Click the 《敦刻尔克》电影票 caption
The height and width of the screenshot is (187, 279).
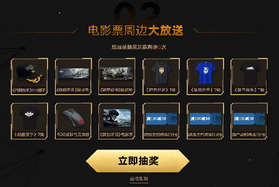(x=117, y=135)
